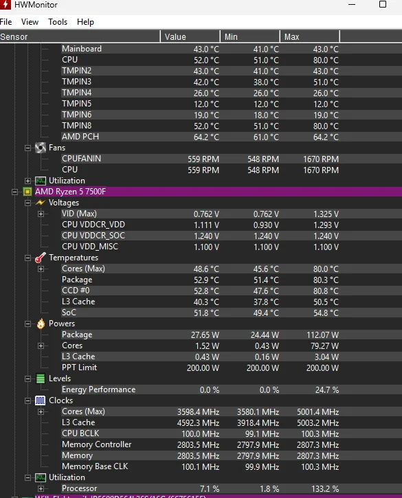Click the 1670 RPM CPUFANIN max value

(321, 159)
